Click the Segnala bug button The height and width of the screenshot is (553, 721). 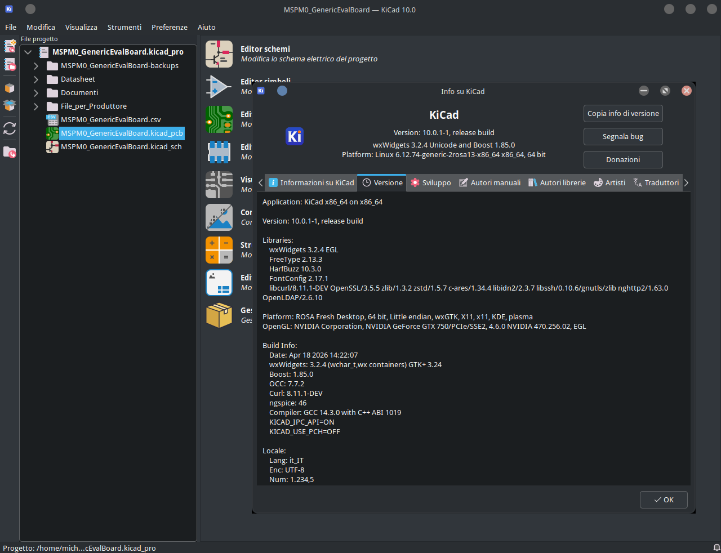pyautogui.click(x=623, y=136)
